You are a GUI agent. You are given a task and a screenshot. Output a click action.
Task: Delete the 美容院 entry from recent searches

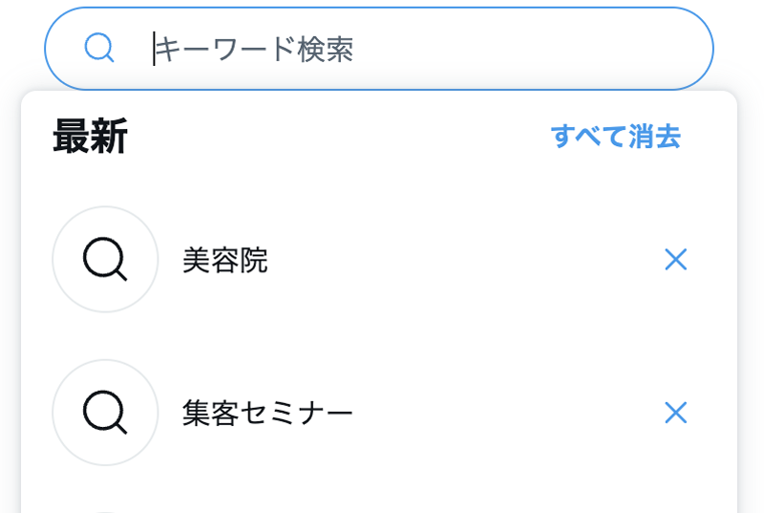pos(675,260)
